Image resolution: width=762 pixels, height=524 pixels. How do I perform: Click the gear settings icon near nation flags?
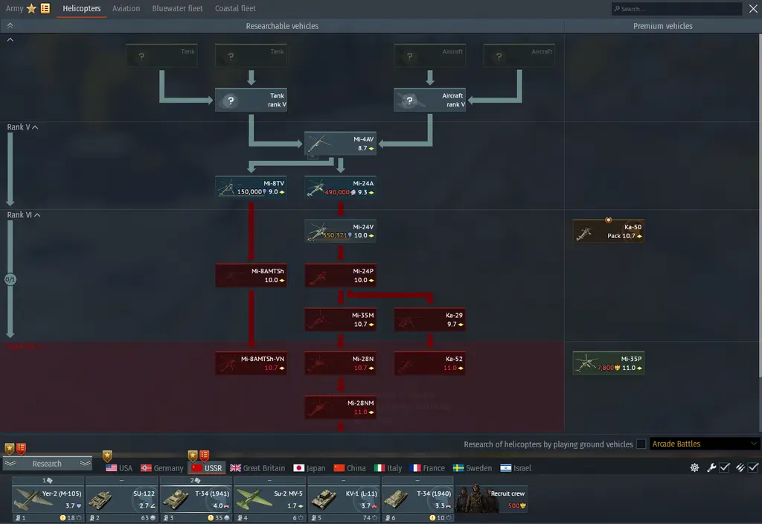694,467
